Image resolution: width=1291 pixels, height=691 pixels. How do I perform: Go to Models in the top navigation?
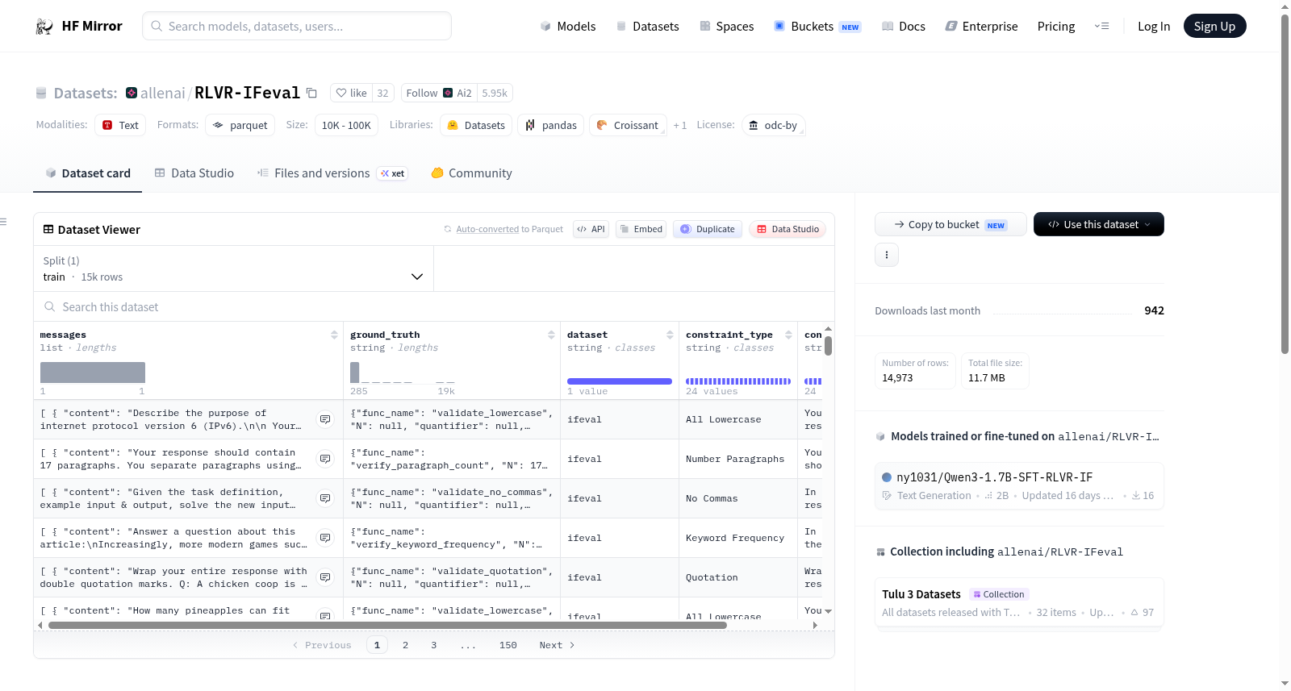pyautogui.click(x=568, y=27)
